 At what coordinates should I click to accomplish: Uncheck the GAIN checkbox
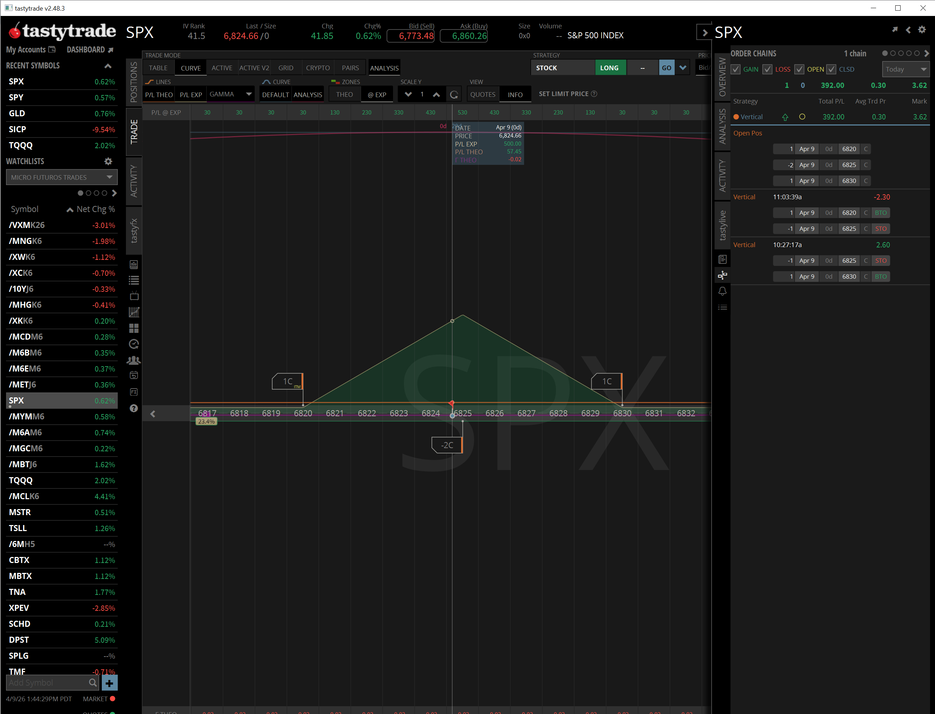(736, 69)
